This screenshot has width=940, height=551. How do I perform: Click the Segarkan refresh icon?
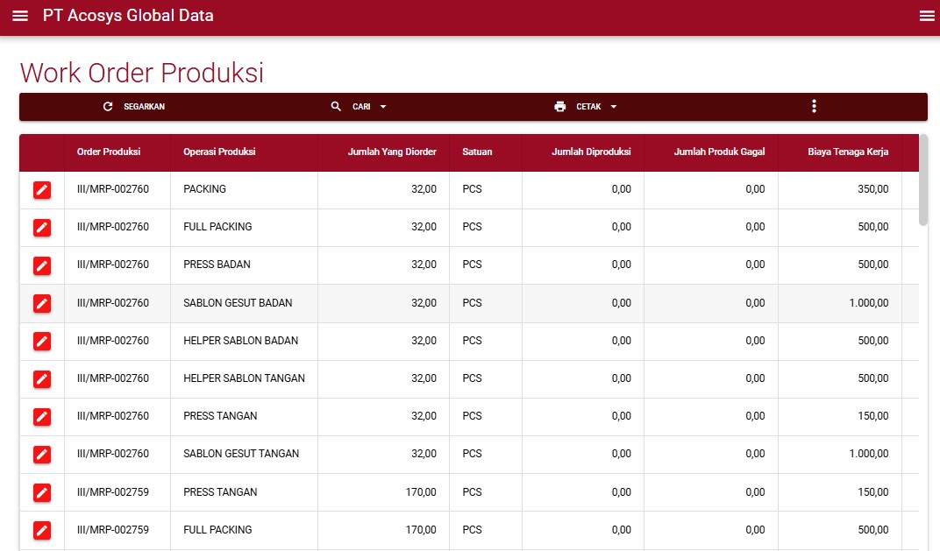[108, 107]
